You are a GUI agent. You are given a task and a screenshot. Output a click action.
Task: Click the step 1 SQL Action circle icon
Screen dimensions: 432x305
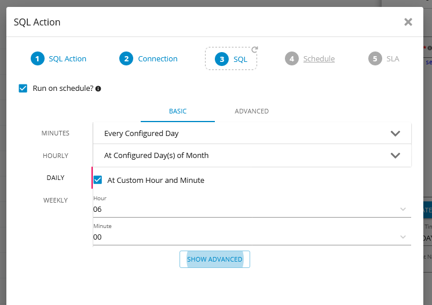[x=38, y=58]
